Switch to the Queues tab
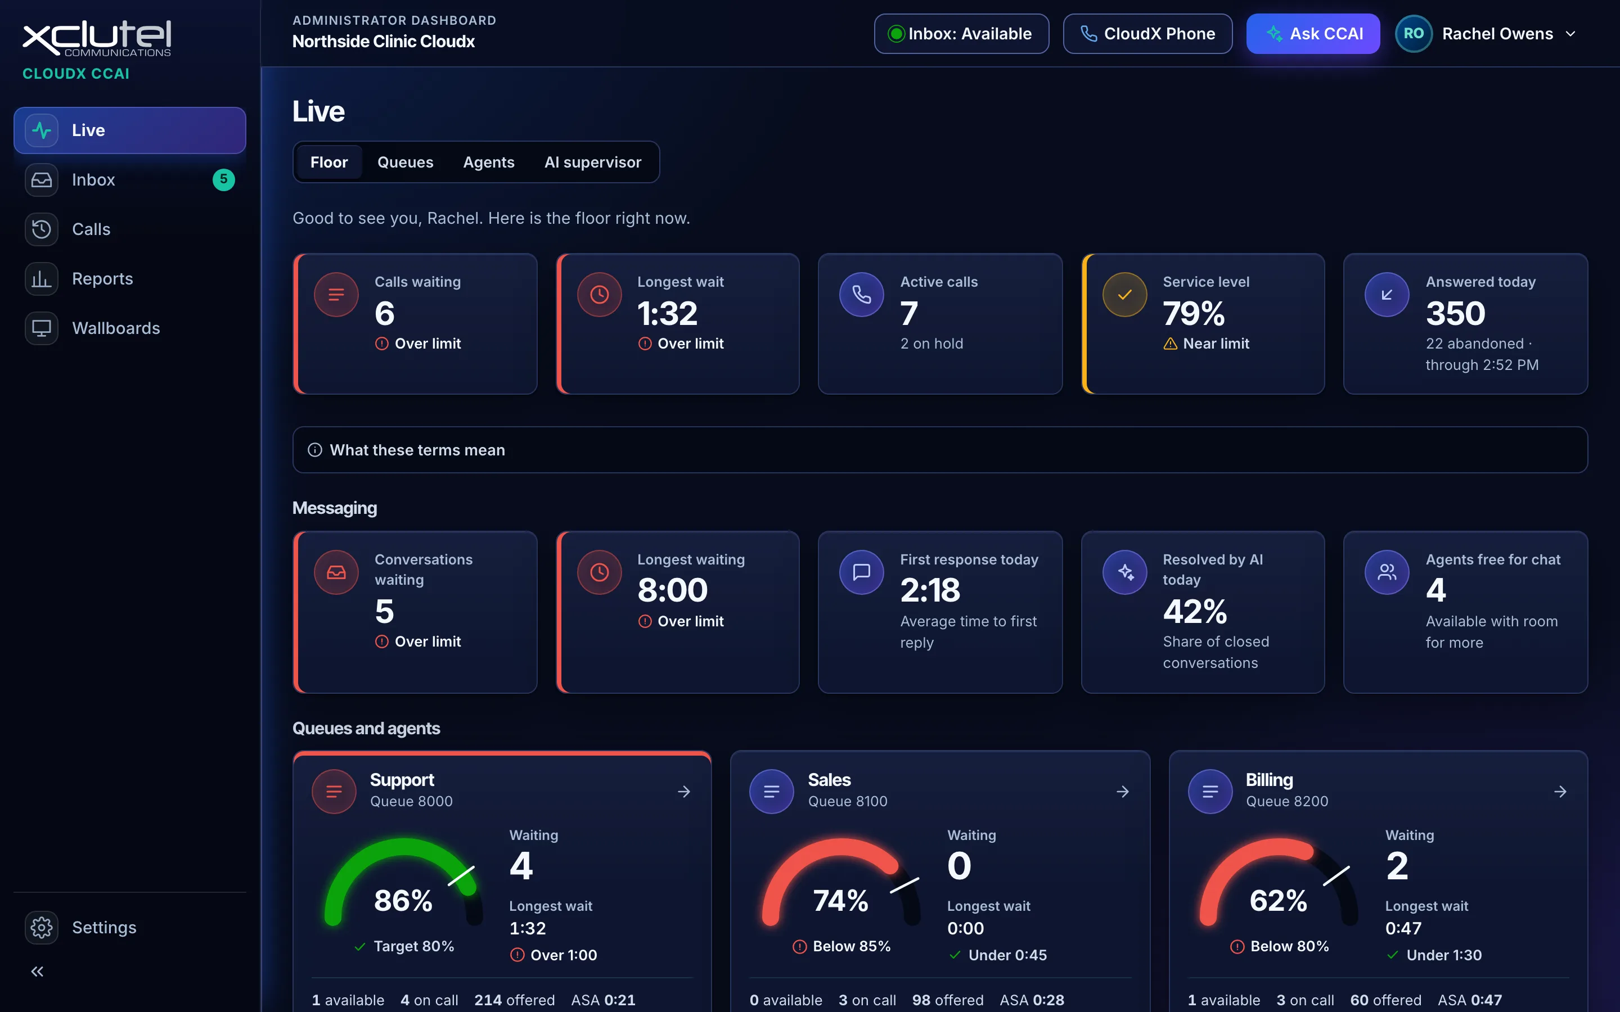The height and width of the screenshot is (1012, 1620). 405,162
